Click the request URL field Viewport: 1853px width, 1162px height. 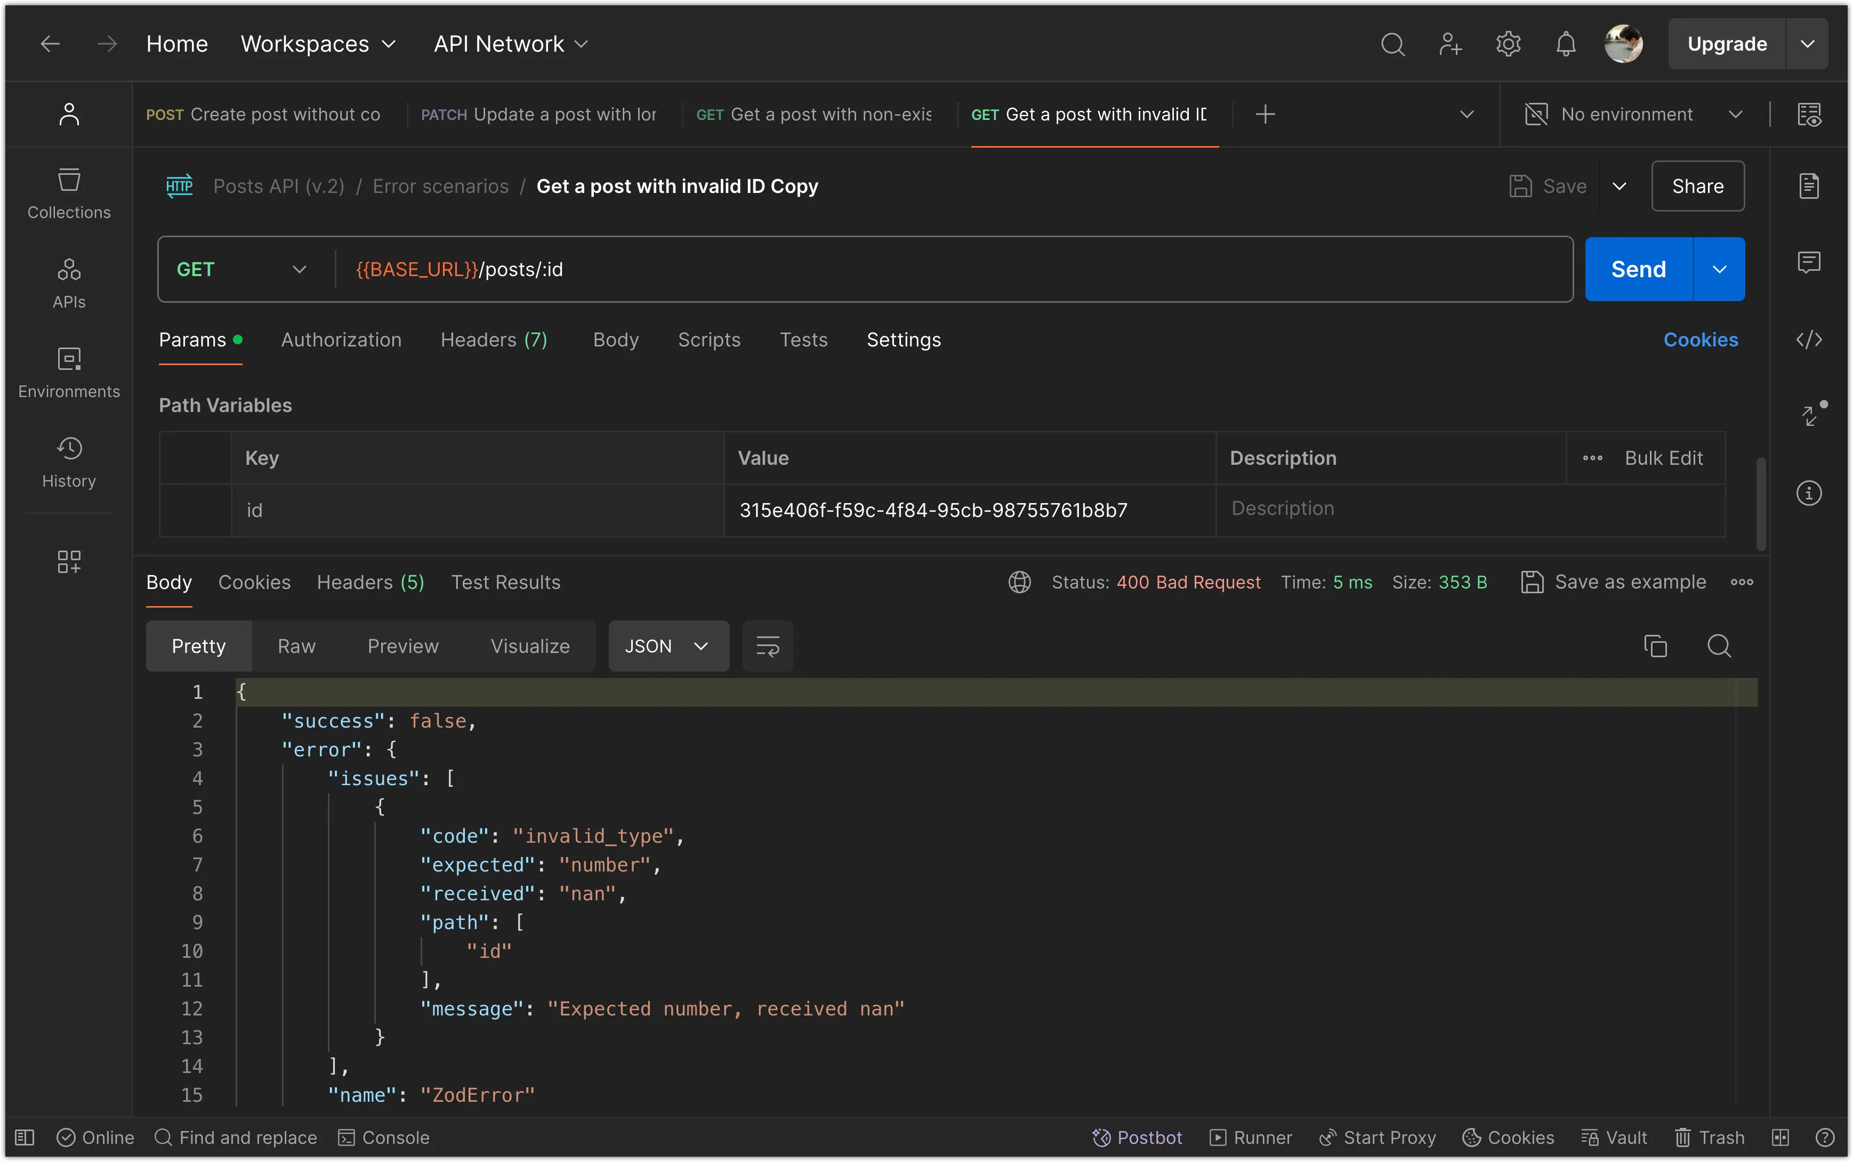(x=953, y=269)
